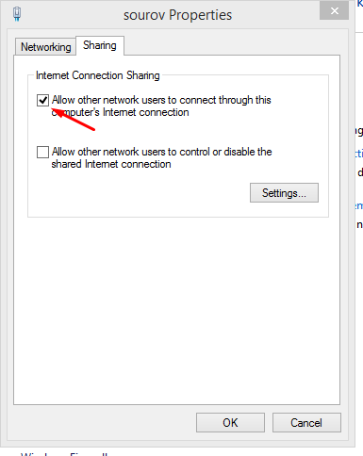Click the 'shared Internet connection' label line

coord(111,164)
